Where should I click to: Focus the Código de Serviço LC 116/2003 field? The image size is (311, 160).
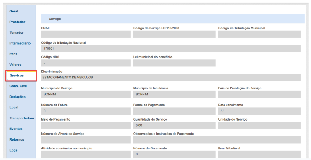174,34
